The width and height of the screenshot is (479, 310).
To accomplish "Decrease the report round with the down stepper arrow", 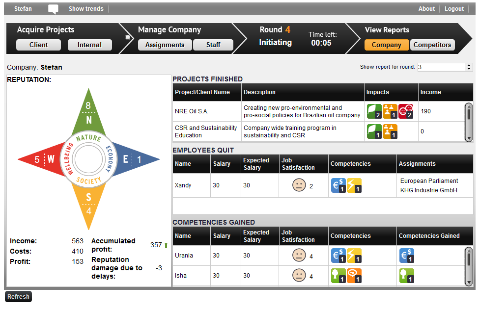I will (x=469, y=69).
